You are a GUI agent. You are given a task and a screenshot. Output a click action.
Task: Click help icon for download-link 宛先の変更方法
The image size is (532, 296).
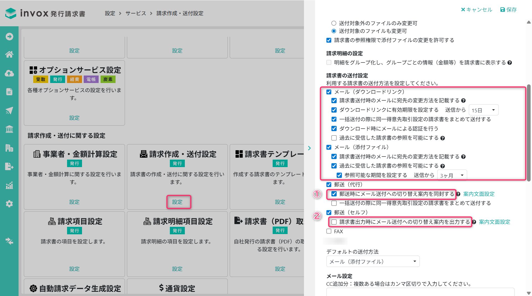463,101
